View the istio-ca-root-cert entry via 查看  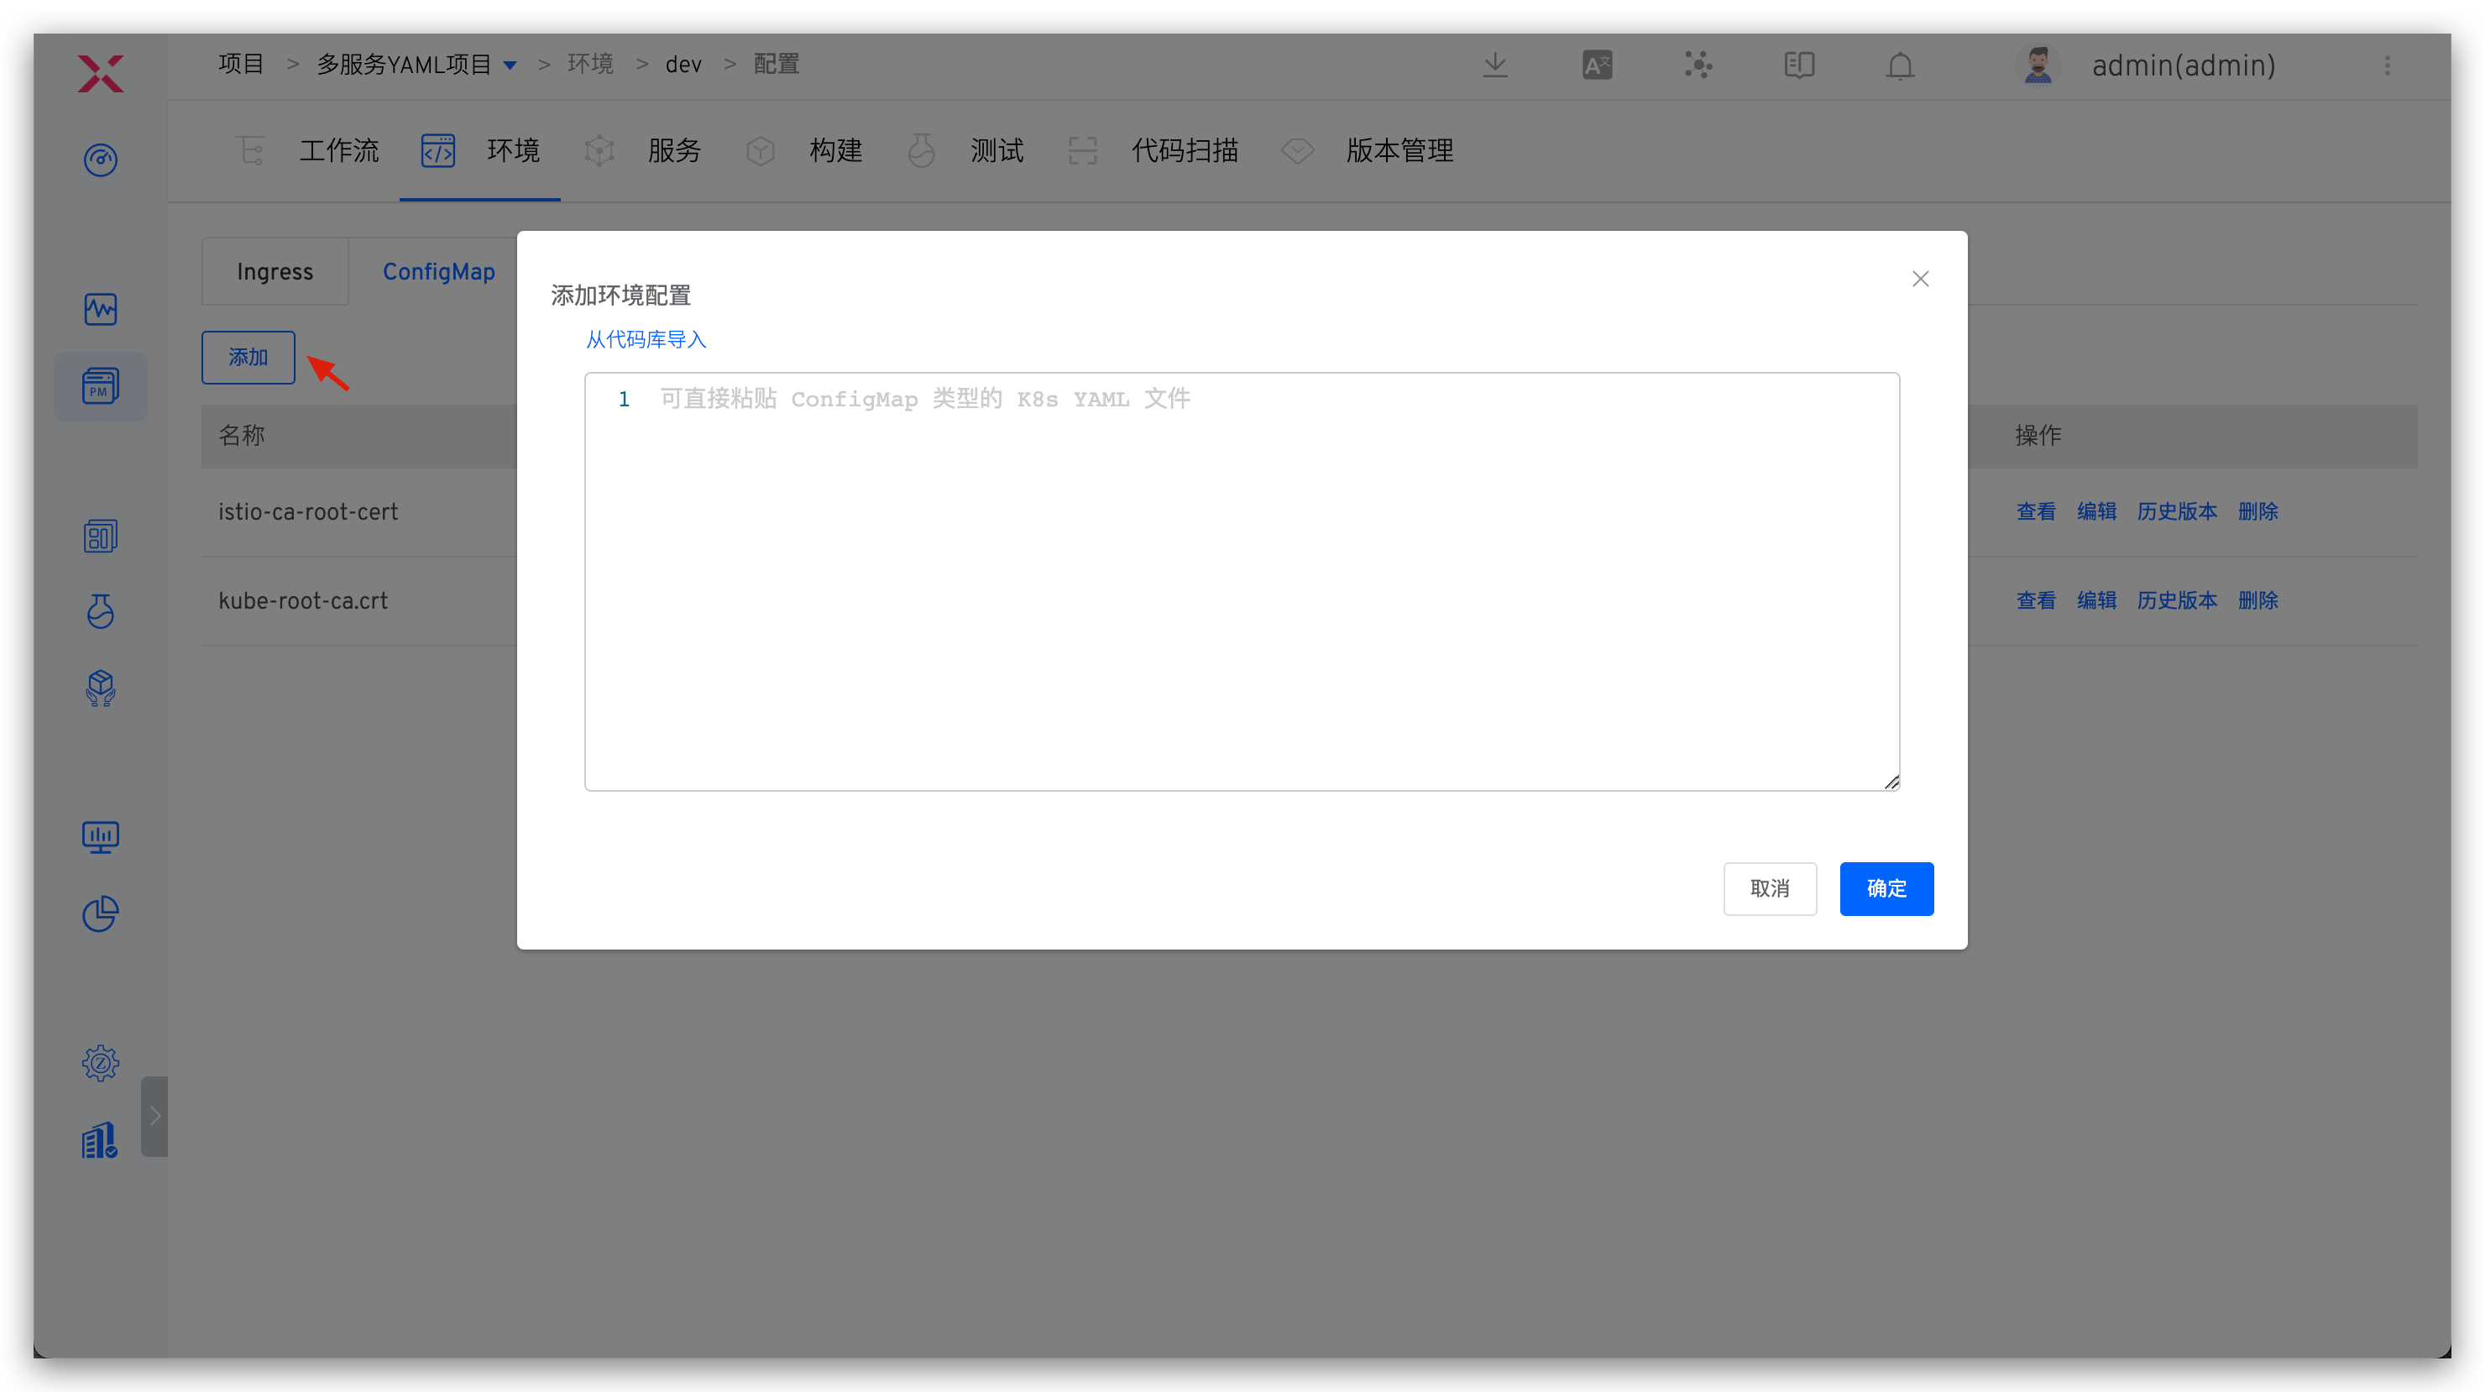2034,511
